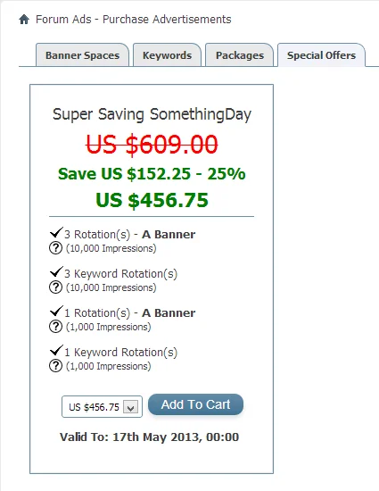Viewport: 379px width, 491px height.
Task: Select the Special Offers tab
Action: [x=321, y=55]
